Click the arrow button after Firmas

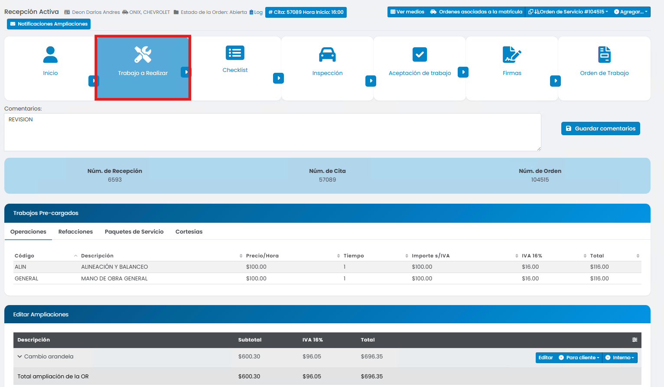click(x=555, y=81)
